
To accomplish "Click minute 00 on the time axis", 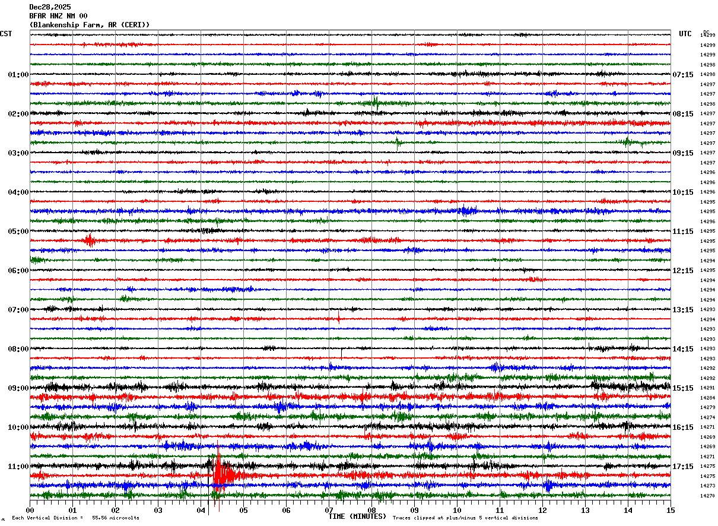I will click(30, 510).
